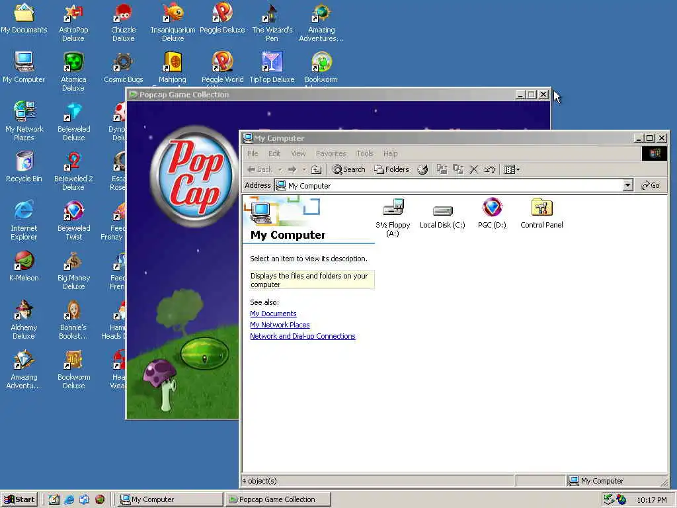
Task: Select K-Meleon desktop shortcut
Action: 24,266
